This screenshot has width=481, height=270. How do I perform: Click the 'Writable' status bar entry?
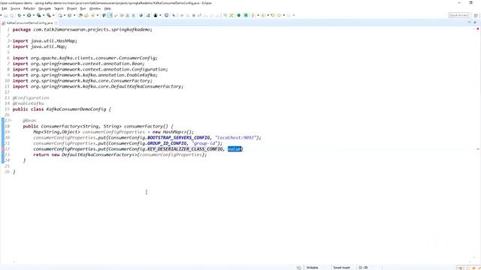pyautogui.click(x=313, y=268)
